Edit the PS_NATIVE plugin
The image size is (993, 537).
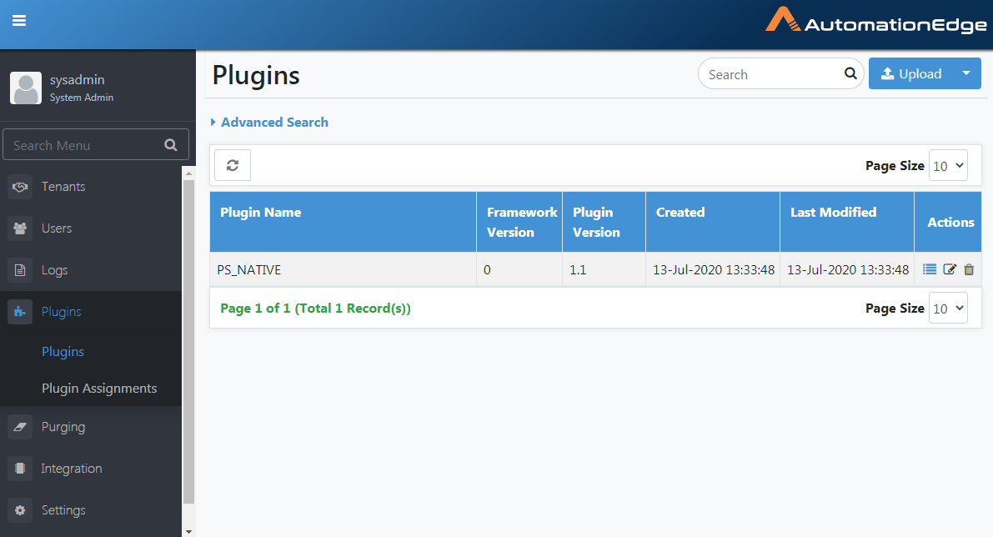(950, 270)
